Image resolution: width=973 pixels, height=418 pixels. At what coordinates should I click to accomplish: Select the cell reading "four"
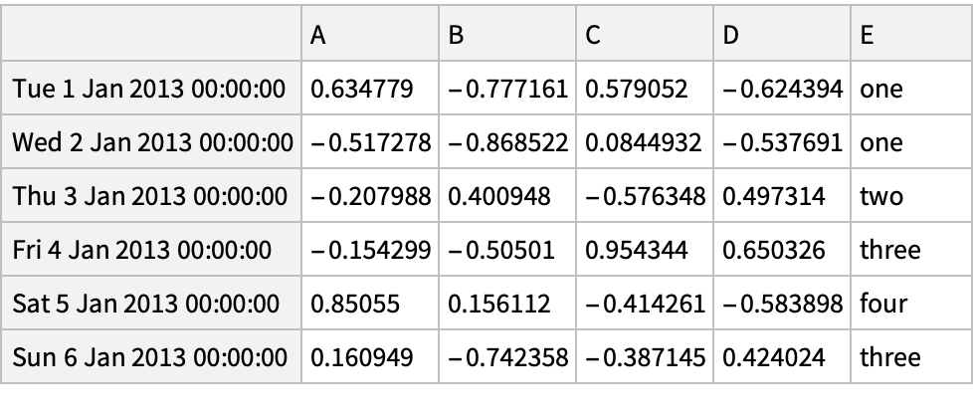point(907,304)
